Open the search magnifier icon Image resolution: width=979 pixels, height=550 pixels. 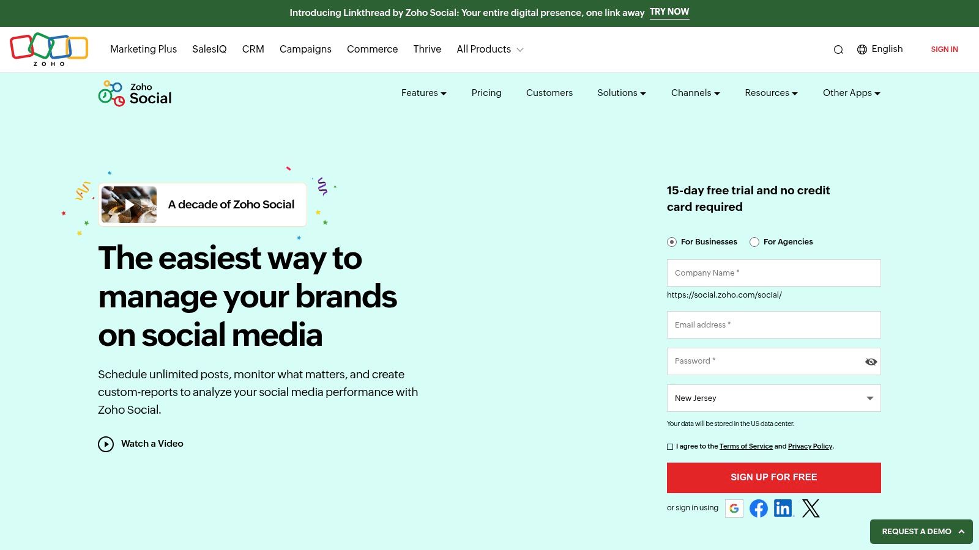point(838,50)
